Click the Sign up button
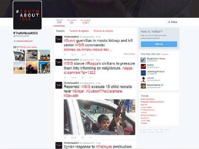This screenshot has height=149, width=199. [x=159, y=44]
